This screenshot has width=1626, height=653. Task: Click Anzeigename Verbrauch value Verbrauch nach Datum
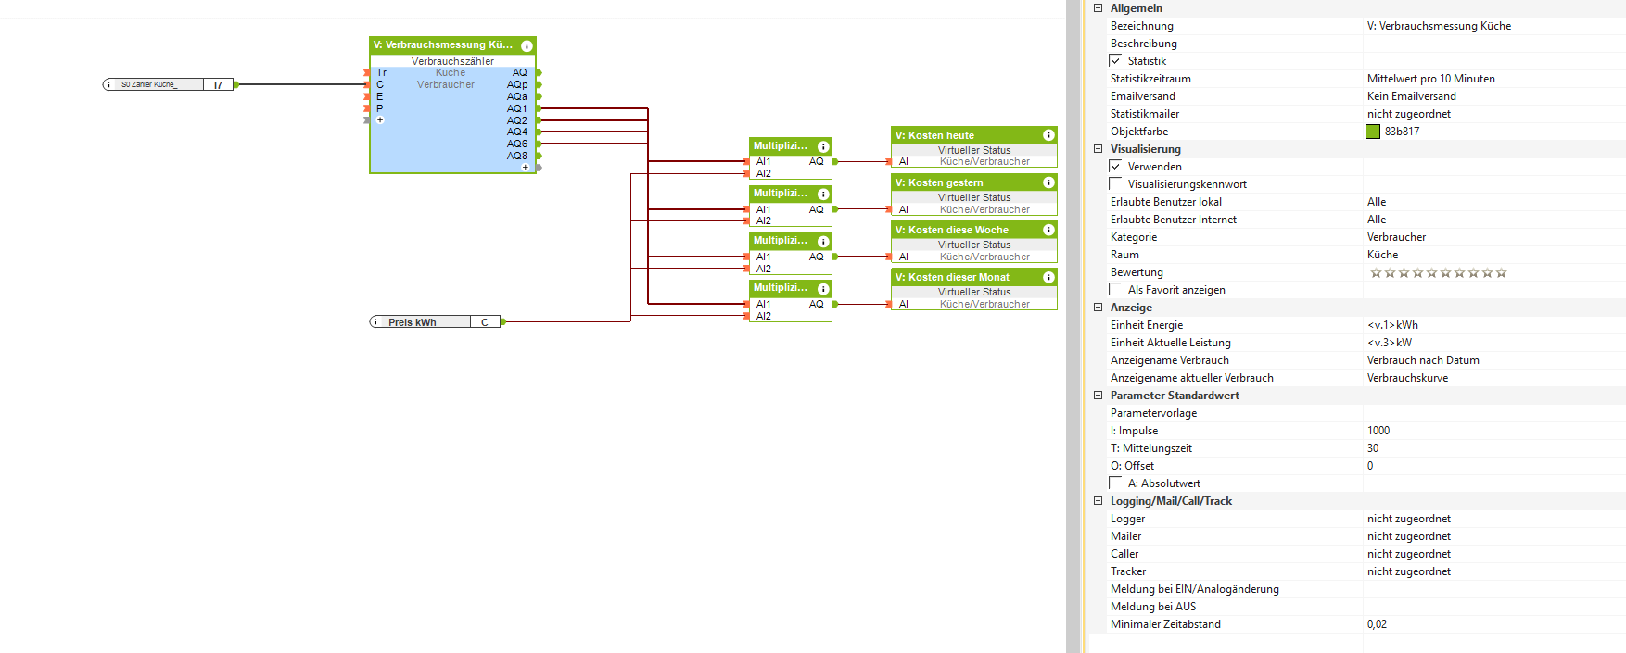[1494, 360]
